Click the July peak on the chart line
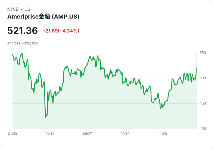Viewport: 214px width, 149px height. (98, 56)
